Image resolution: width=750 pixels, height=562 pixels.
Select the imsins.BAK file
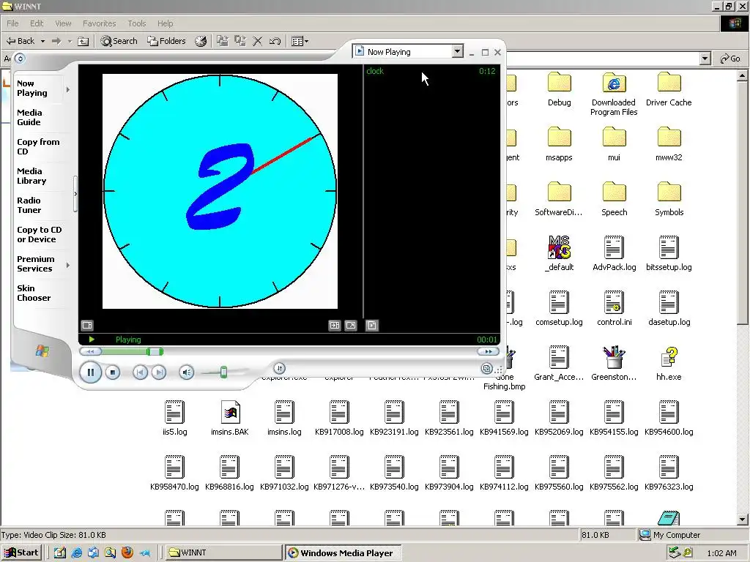tap(229, 417)
